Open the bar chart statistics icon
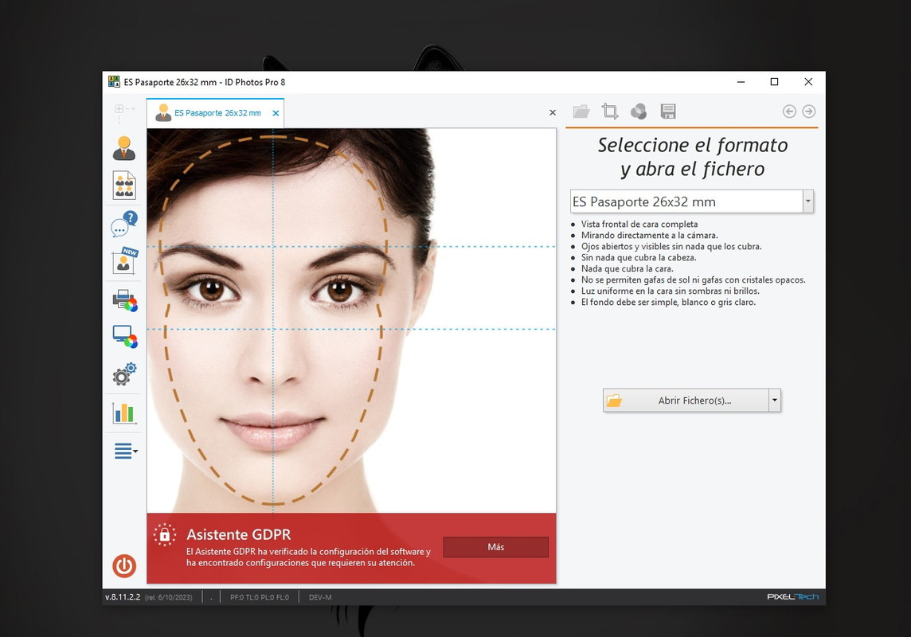911x637 pixels. pyautogui.click(x=123, y=413)
